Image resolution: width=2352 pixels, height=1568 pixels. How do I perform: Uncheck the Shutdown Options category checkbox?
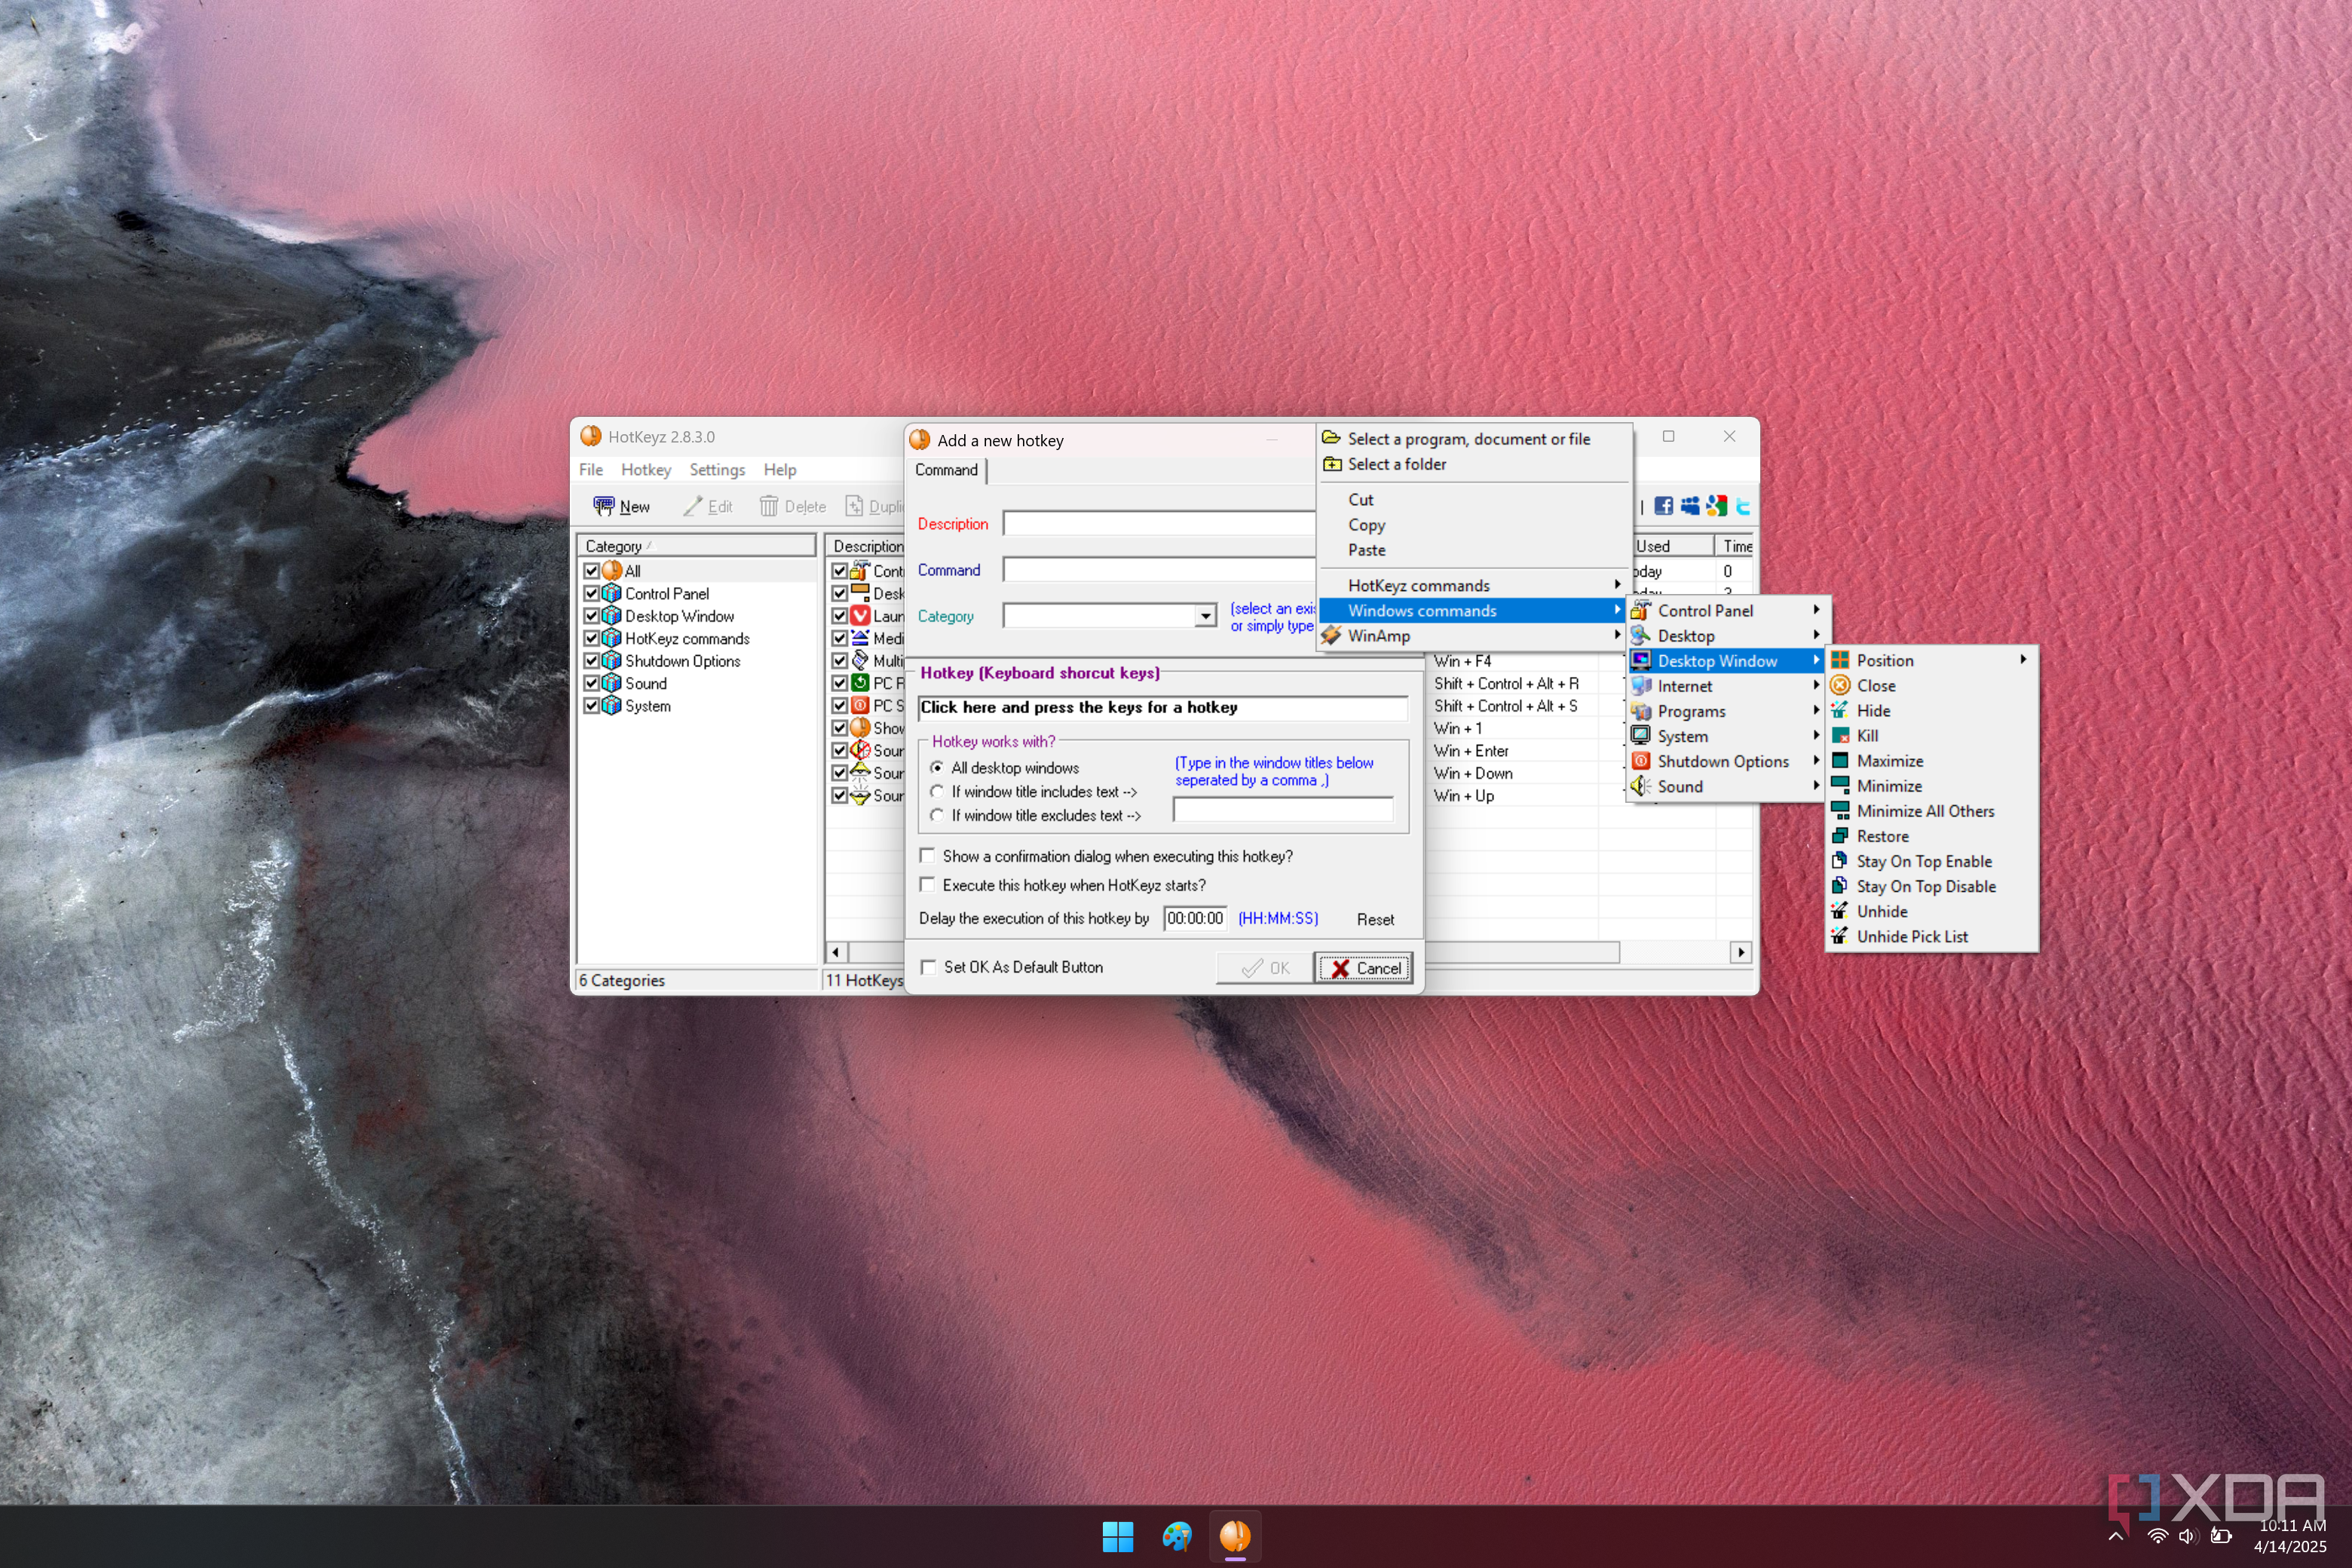click(591, 661)
